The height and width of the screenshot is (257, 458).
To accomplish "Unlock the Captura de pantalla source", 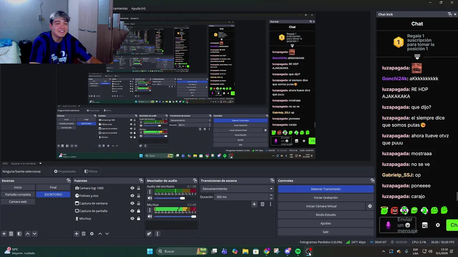I will point(138,211).
